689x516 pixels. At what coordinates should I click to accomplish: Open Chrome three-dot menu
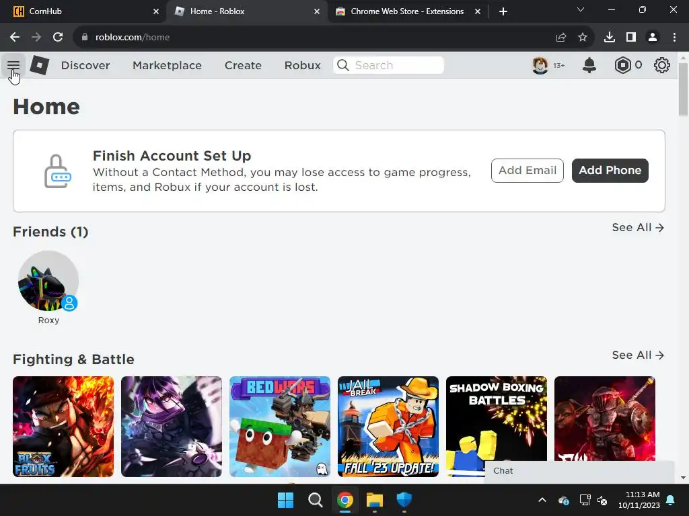[674, 38]
